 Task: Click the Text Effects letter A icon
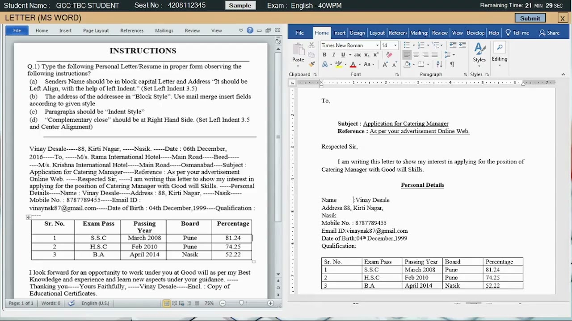[x=325, y=65]
